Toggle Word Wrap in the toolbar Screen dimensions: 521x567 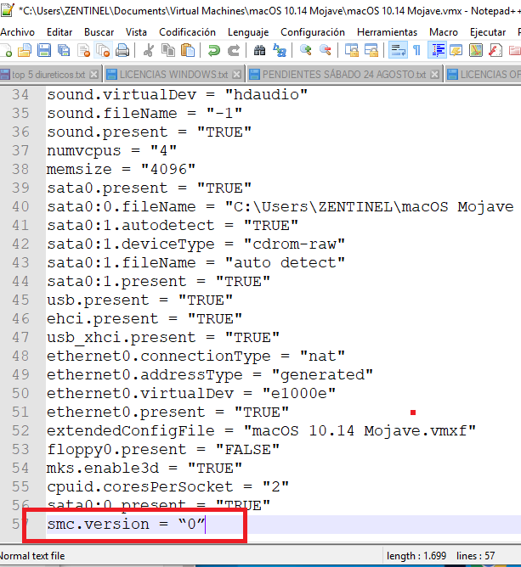click(397, 51)
